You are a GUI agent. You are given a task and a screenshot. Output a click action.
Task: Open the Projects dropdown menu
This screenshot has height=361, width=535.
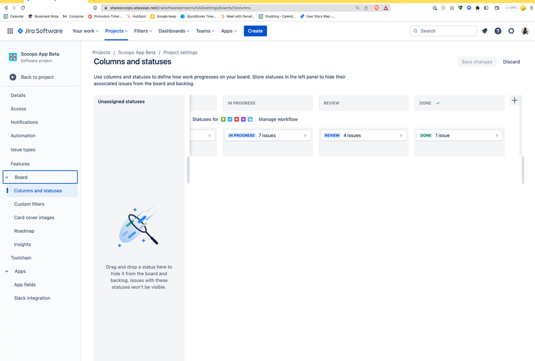pos(116,31)
